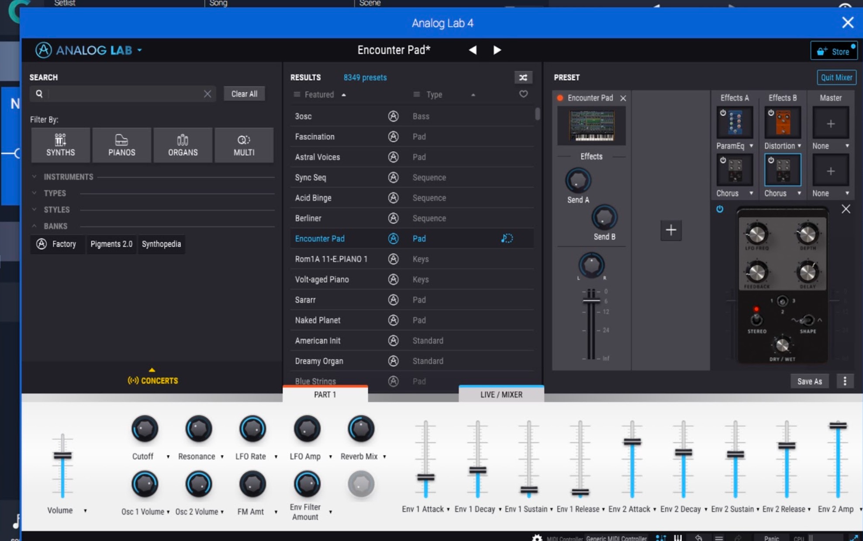Click the Encounter Pad mixer level fader
Viewport: 863px width, 541px height.
[x=591, y=300]
